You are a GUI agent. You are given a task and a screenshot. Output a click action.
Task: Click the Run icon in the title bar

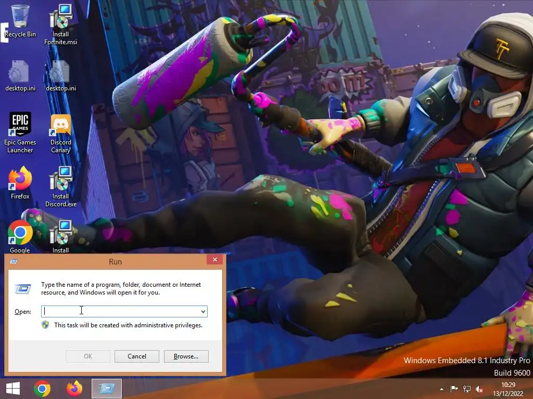click(x=14, y=261)
